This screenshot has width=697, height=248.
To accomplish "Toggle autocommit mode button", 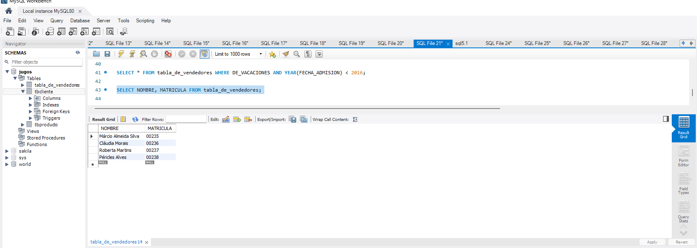I will click(x=204, y=54).
